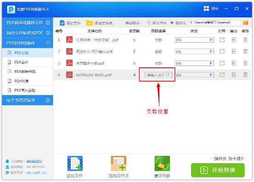Click the 开始转换 green button
The image size is (254, 182).
pos(218,170)
